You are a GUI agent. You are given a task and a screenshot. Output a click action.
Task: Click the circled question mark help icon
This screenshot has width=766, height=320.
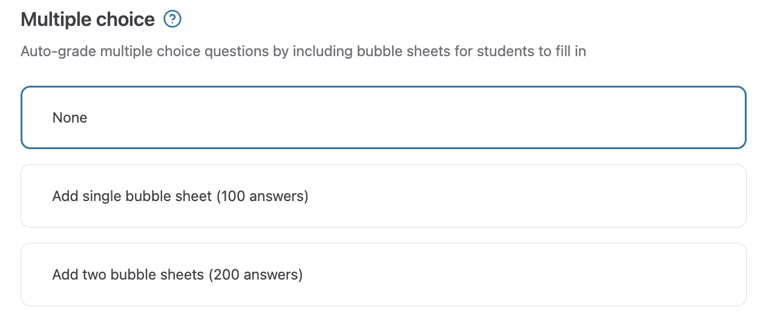(172, 20)
